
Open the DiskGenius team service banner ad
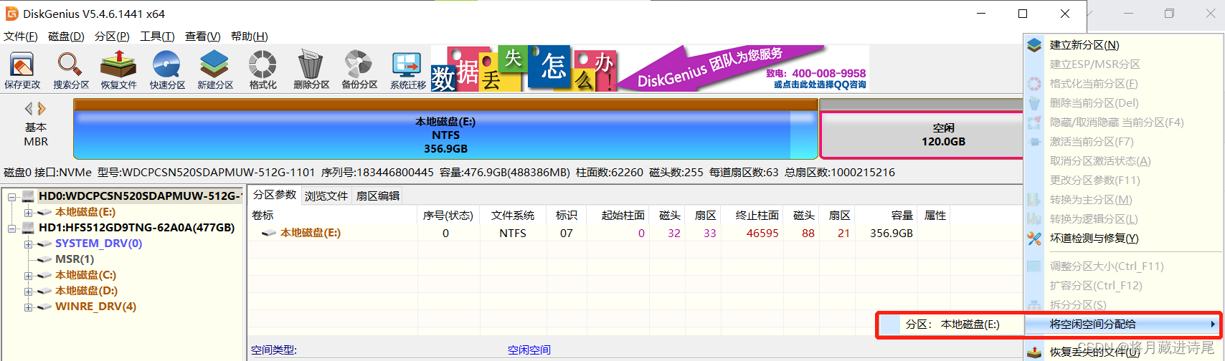tap(650, 69)
